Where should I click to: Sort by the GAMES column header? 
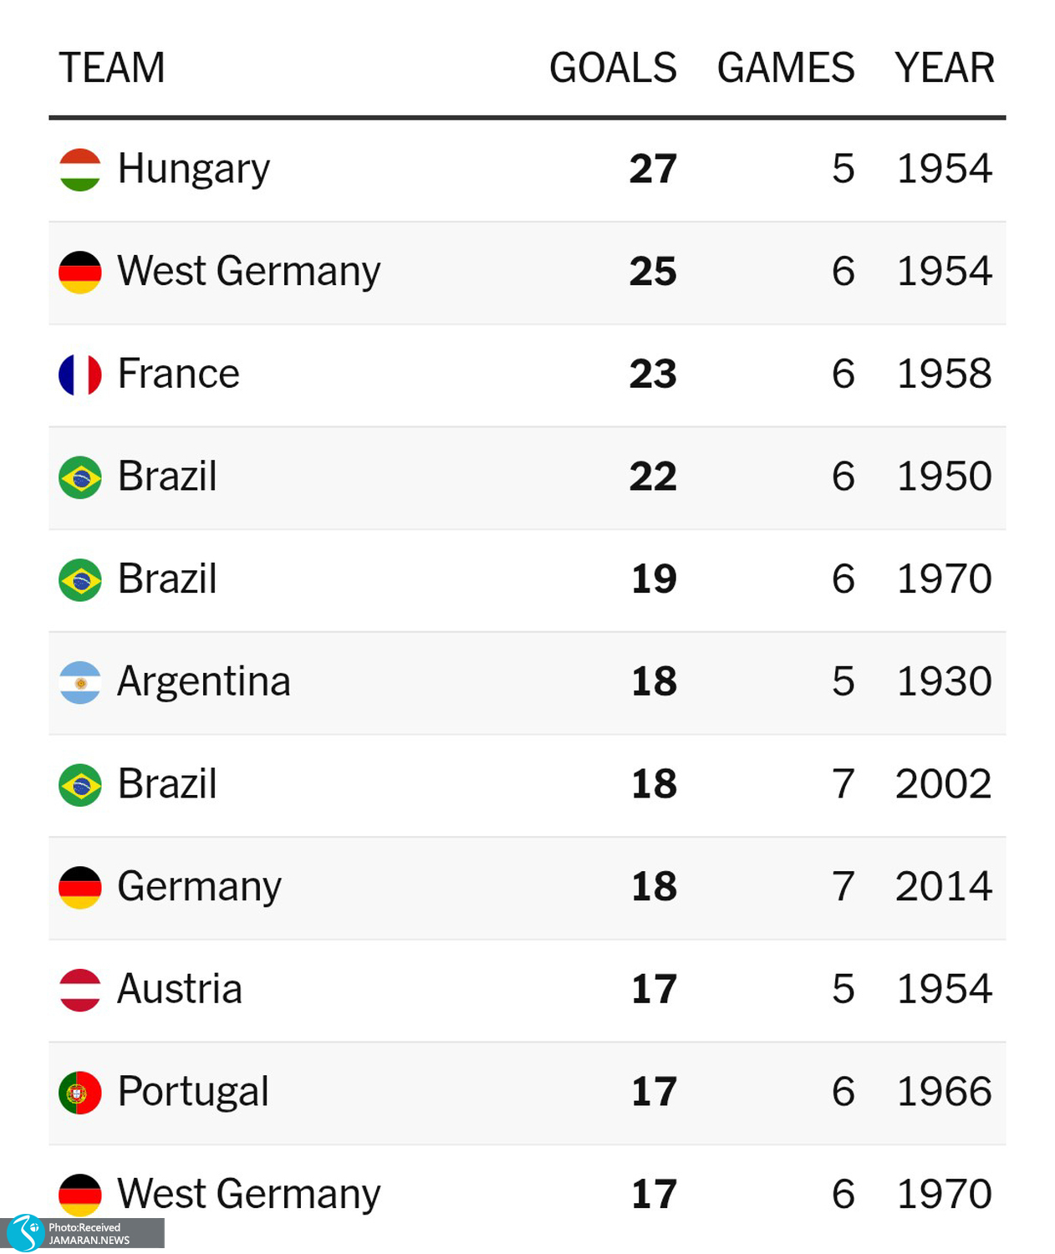click(x=786, y=68)
